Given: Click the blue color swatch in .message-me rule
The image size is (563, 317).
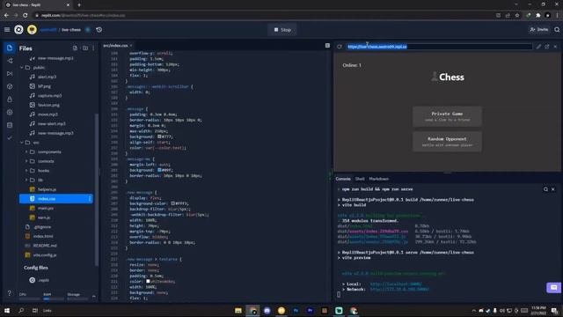Looking at the screenshot, I should tap(159, 170).
